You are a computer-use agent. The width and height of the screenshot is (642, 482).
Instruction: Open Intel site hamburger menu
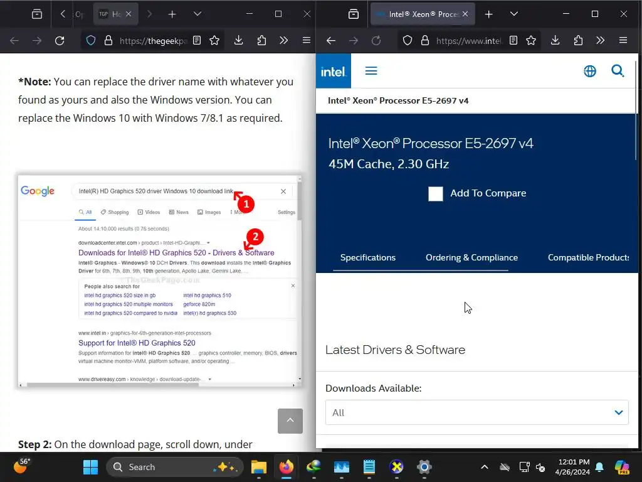pyautogui.click(x=371, y=71)
